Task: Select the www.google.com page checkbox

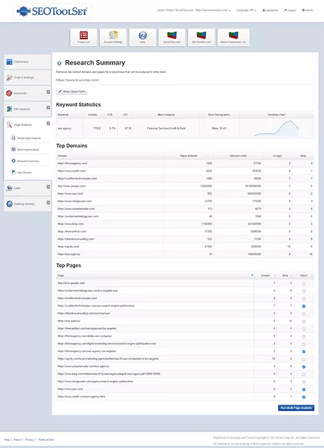Action: tap(304, 284)
